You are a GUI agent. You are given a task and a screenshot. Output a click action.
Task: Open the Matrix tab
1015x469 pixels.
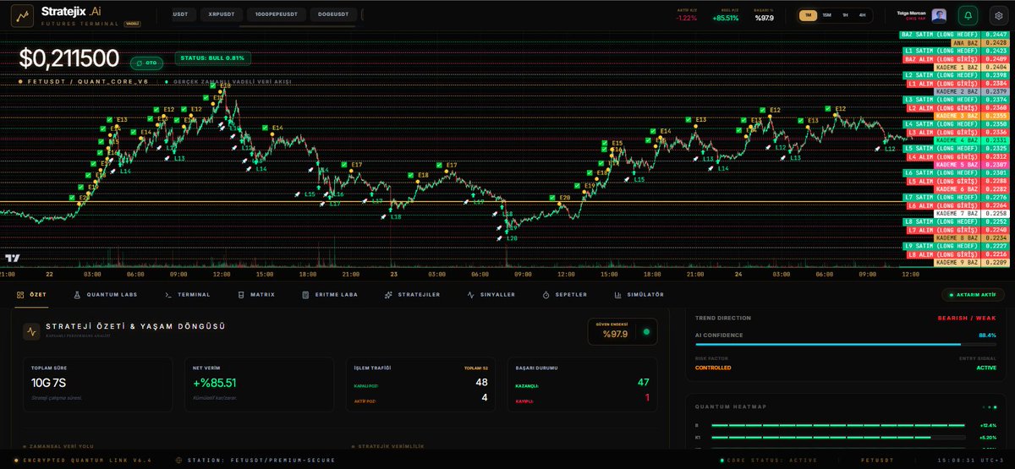tap(255, 295)
